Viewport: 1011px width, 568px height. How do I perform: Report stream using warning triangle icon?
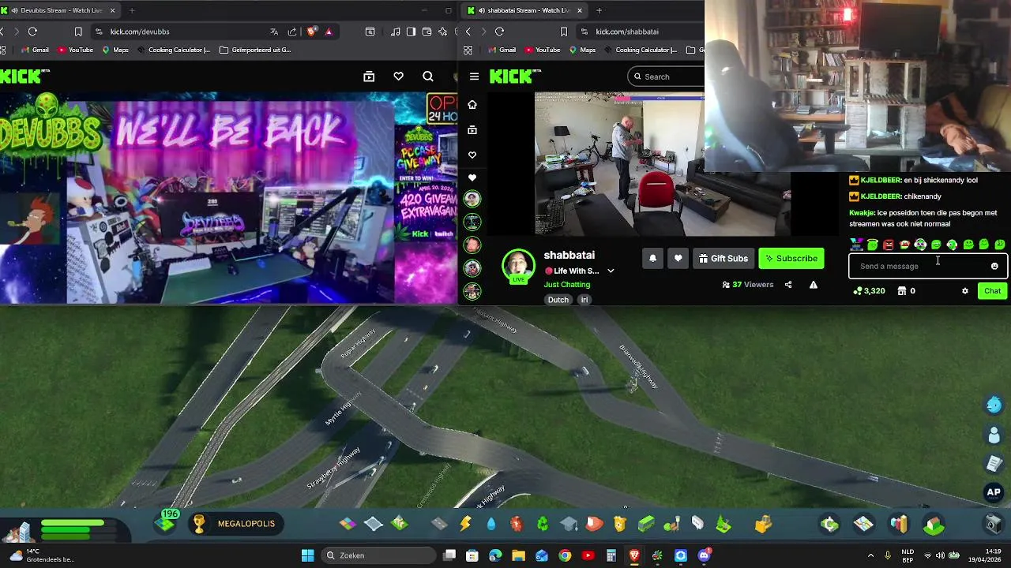pos(814,285)
